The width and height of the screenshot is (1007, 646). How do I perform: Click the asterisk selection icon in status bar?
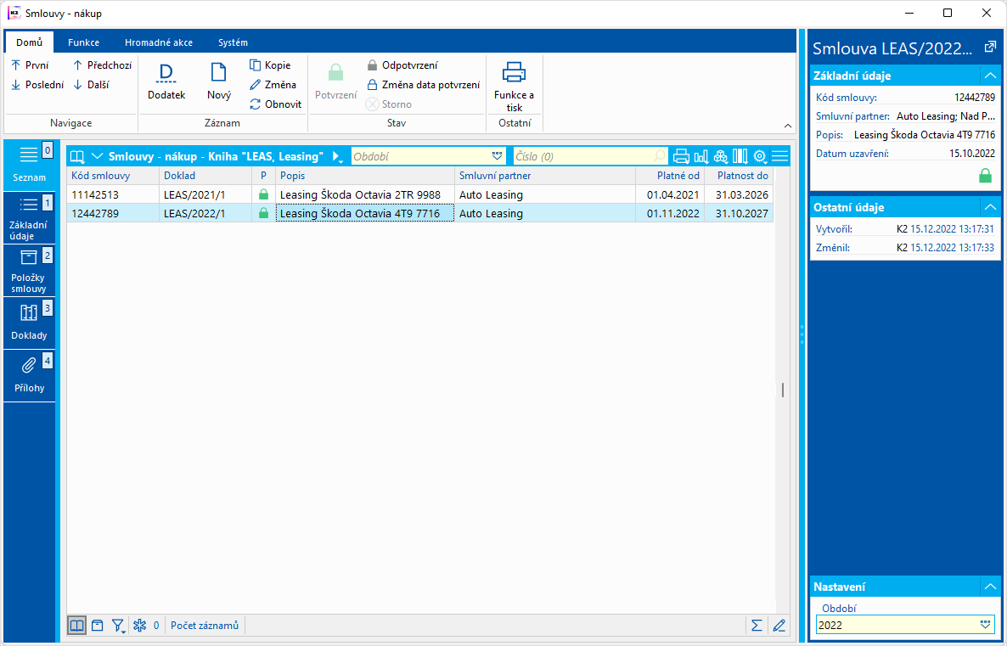[x=140, y=626]
